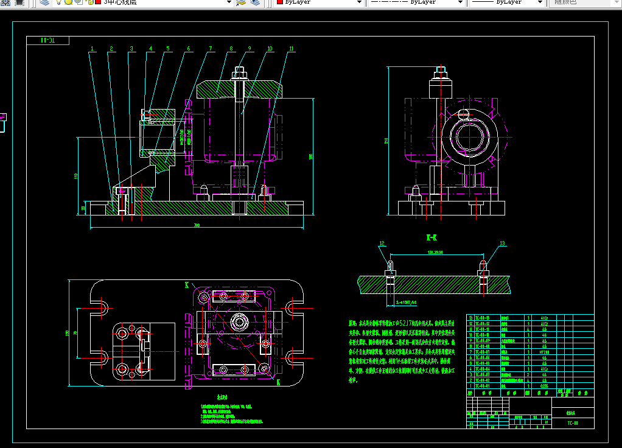Click the HT200 material cell in parts list
Viewport: 622px width, 448px height.
click(x=544, y=352)
